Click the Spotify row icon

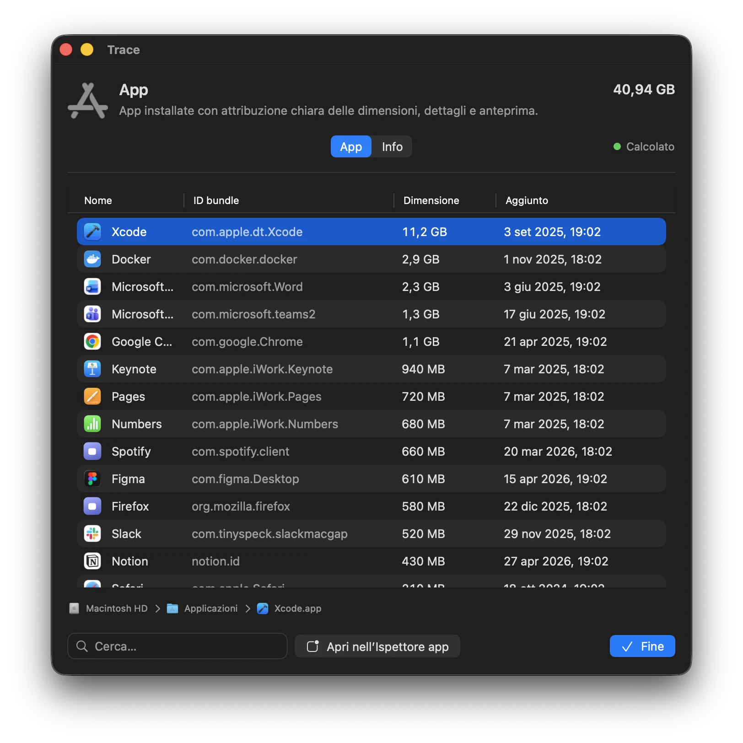[x=92, y=452]
